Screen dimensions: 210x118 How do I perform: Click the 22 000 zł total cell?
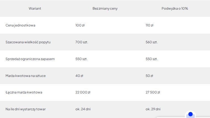pos(83,92)
